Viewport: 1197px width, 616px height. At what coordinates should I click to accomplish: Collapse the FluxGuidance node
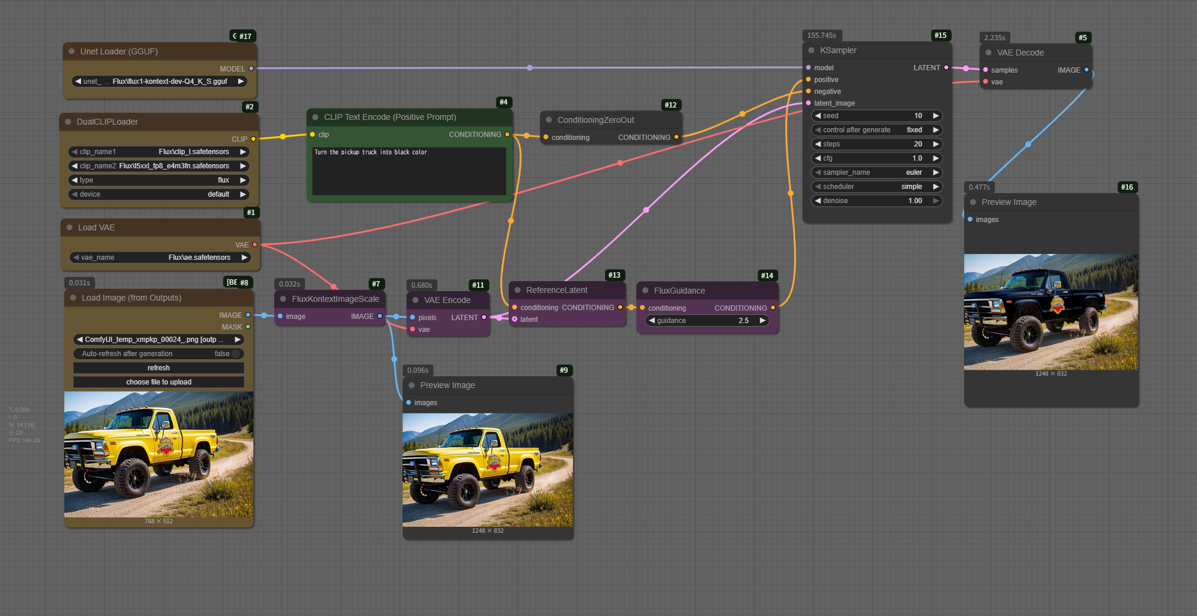645,291
